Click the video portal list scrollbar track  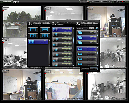tap(73, 47)
